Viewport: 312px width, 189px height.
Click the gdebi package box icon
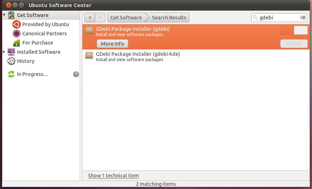pos(89,31)
